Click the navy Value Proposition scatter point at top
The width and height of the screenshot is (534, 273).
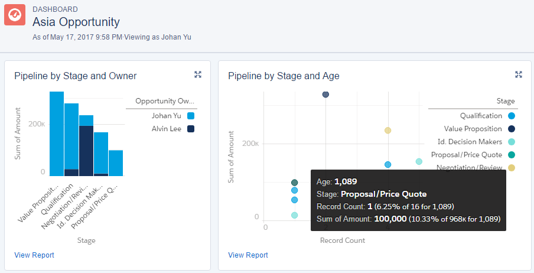(x=325, y=95)
